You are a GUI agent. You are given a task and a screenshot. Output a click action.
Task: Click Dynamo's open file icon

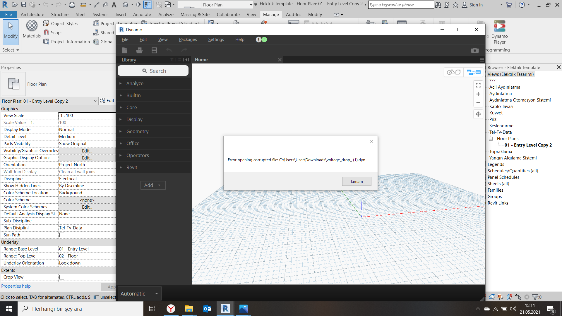(139, 51)
